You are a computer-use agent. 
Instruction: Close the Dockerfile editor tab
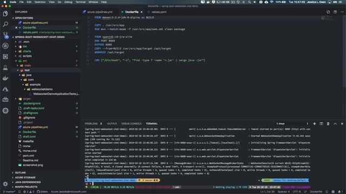(x=142, y=12)
